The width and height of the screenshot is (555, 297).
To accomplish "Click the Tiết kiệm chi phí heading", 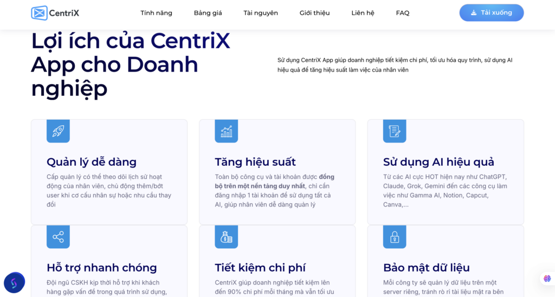I will [x=260, y=268].
